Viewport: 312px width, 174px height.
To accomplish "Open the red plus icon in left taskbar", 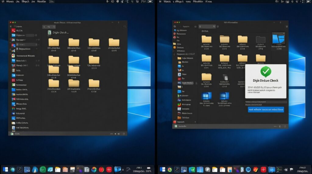I will click(x=109, y=169).
